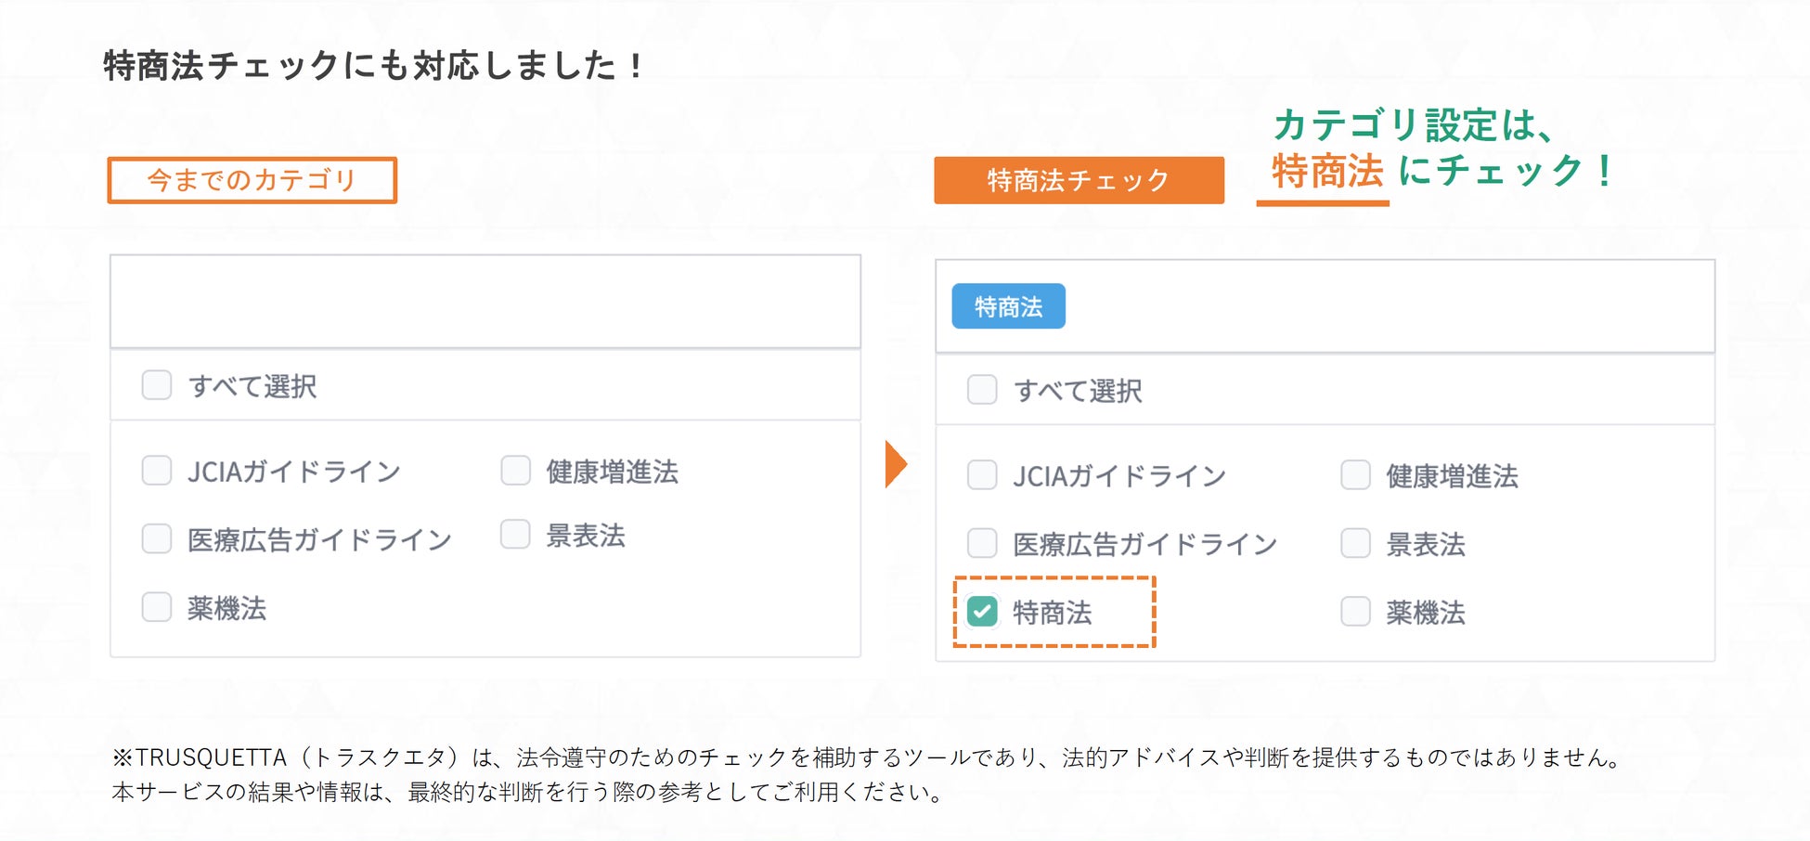Toggle 薬機法 in the 今までのカテゴリ panel
Image resolution: width=1810 pixels, height=841 pixels.
click(x=157, y=607)
